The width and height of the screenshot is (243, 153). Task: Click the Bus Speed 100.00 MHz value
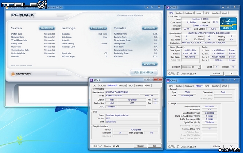click(190, 57)
